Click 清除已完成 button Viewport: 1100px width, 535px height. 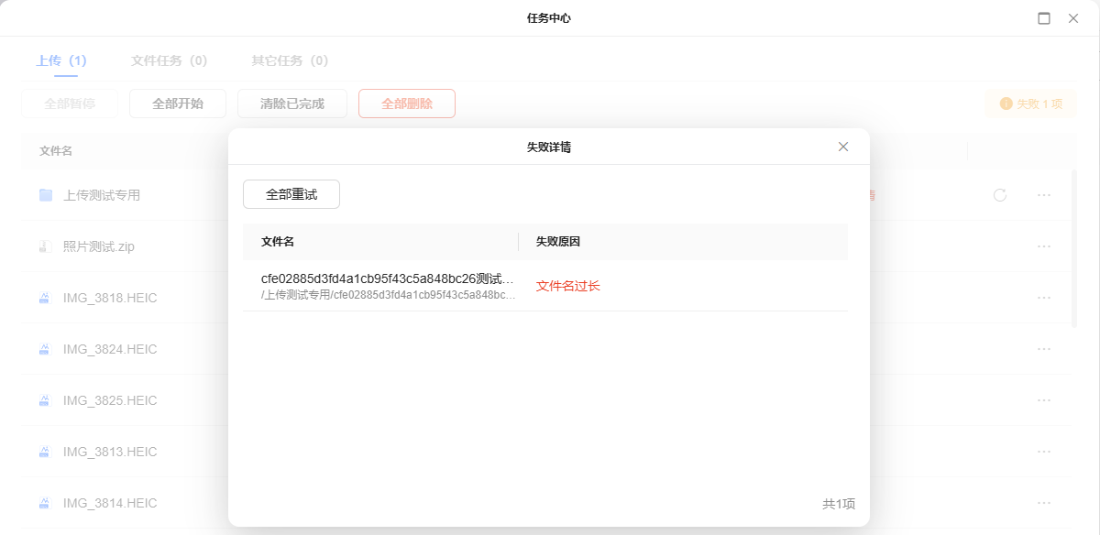[292, 104]
